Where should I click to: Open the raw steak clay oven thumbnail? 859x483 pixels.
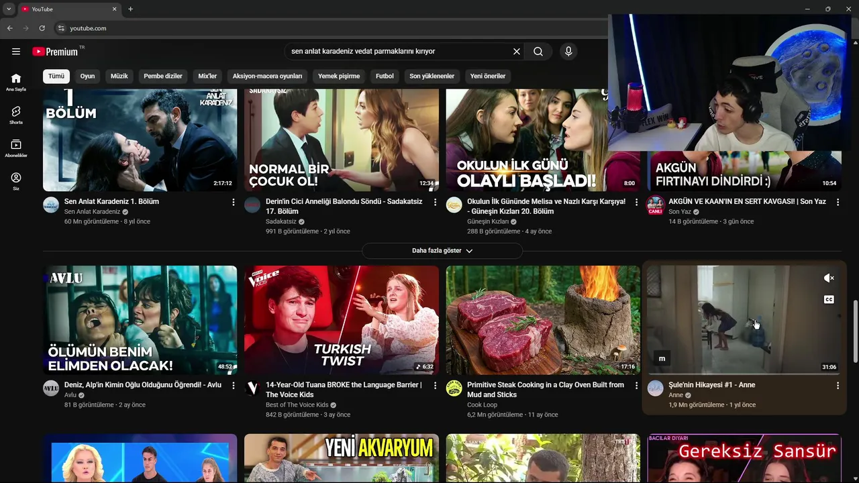click(x=543, y=320)
